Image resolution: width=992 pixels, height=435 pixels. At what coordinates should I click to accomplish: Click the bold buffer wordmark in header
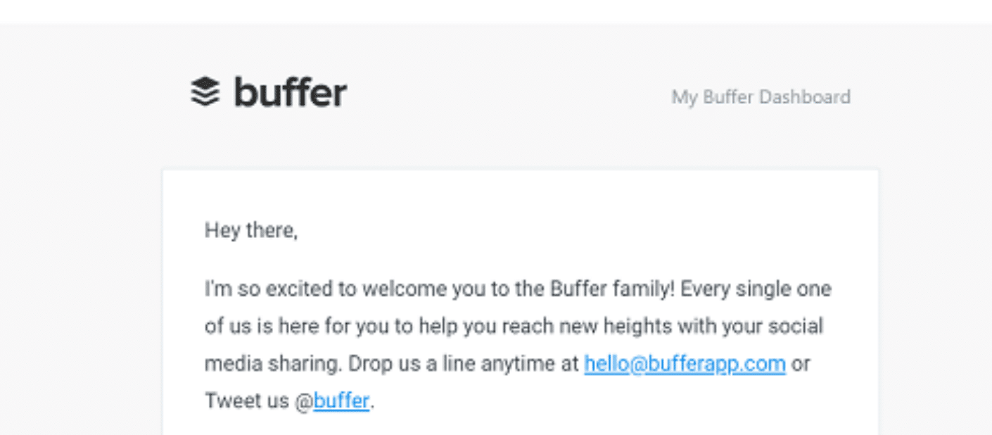click(x=290, y=92)
